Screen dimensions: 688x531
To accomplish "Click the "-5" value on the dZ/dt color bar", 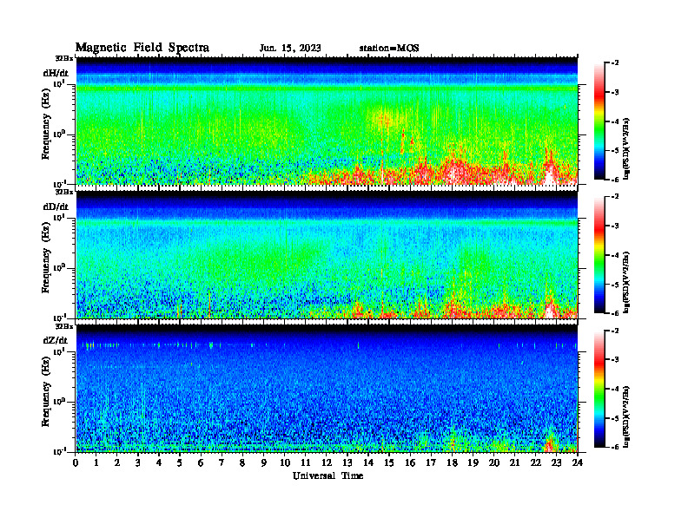I will [x=615, y=418].
